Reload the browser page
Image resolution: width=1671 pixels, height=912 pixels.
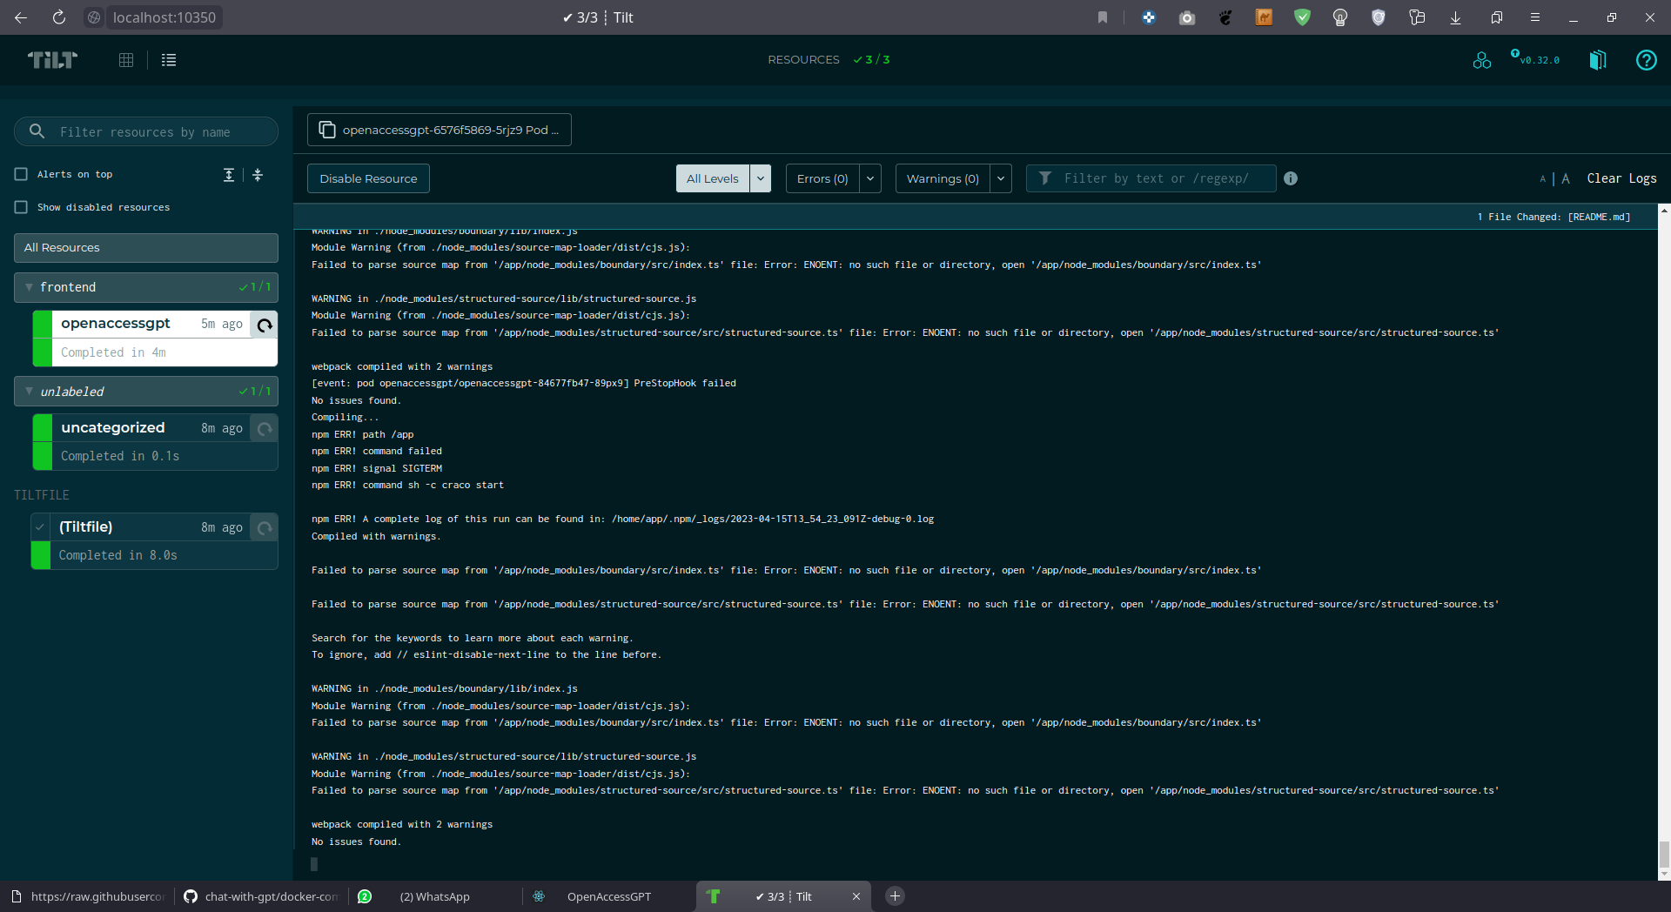click(x=58, y=17)
